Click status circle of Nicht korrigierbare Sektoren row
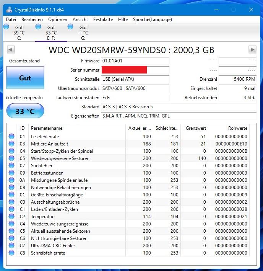This screenshot has height=271, width=263. [x=11, y=238]
